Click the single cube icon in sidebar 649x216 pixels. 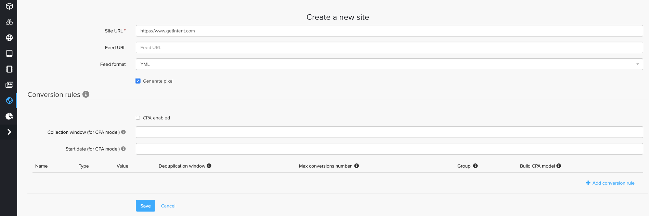click(9, 6)
